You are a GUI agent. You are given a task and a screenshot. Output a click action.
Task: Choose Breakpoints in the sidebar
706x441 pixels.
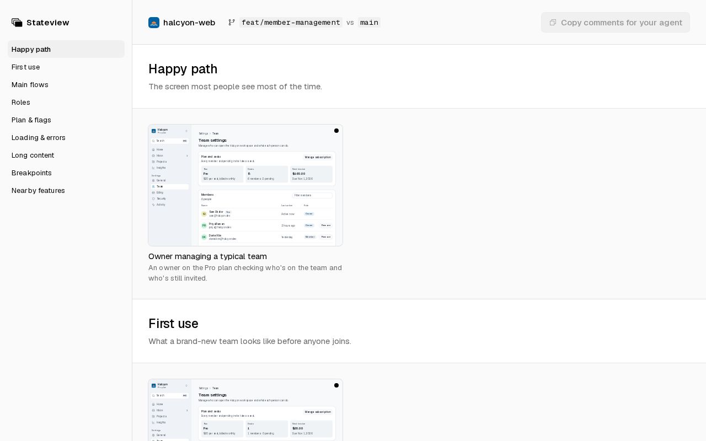click(x=66, y=173)
